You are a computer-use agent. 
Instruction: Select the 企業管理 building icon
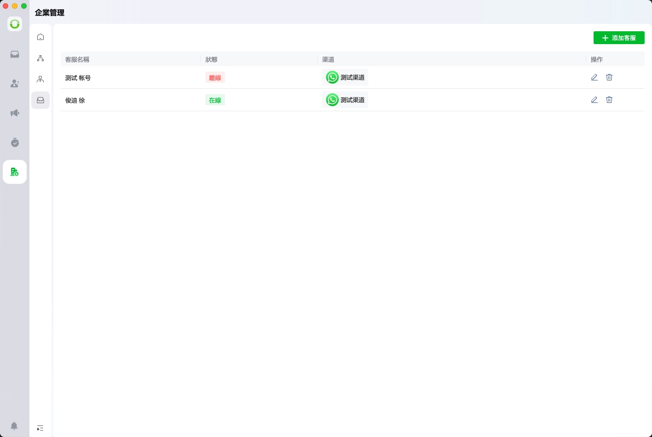click(15, 172)
